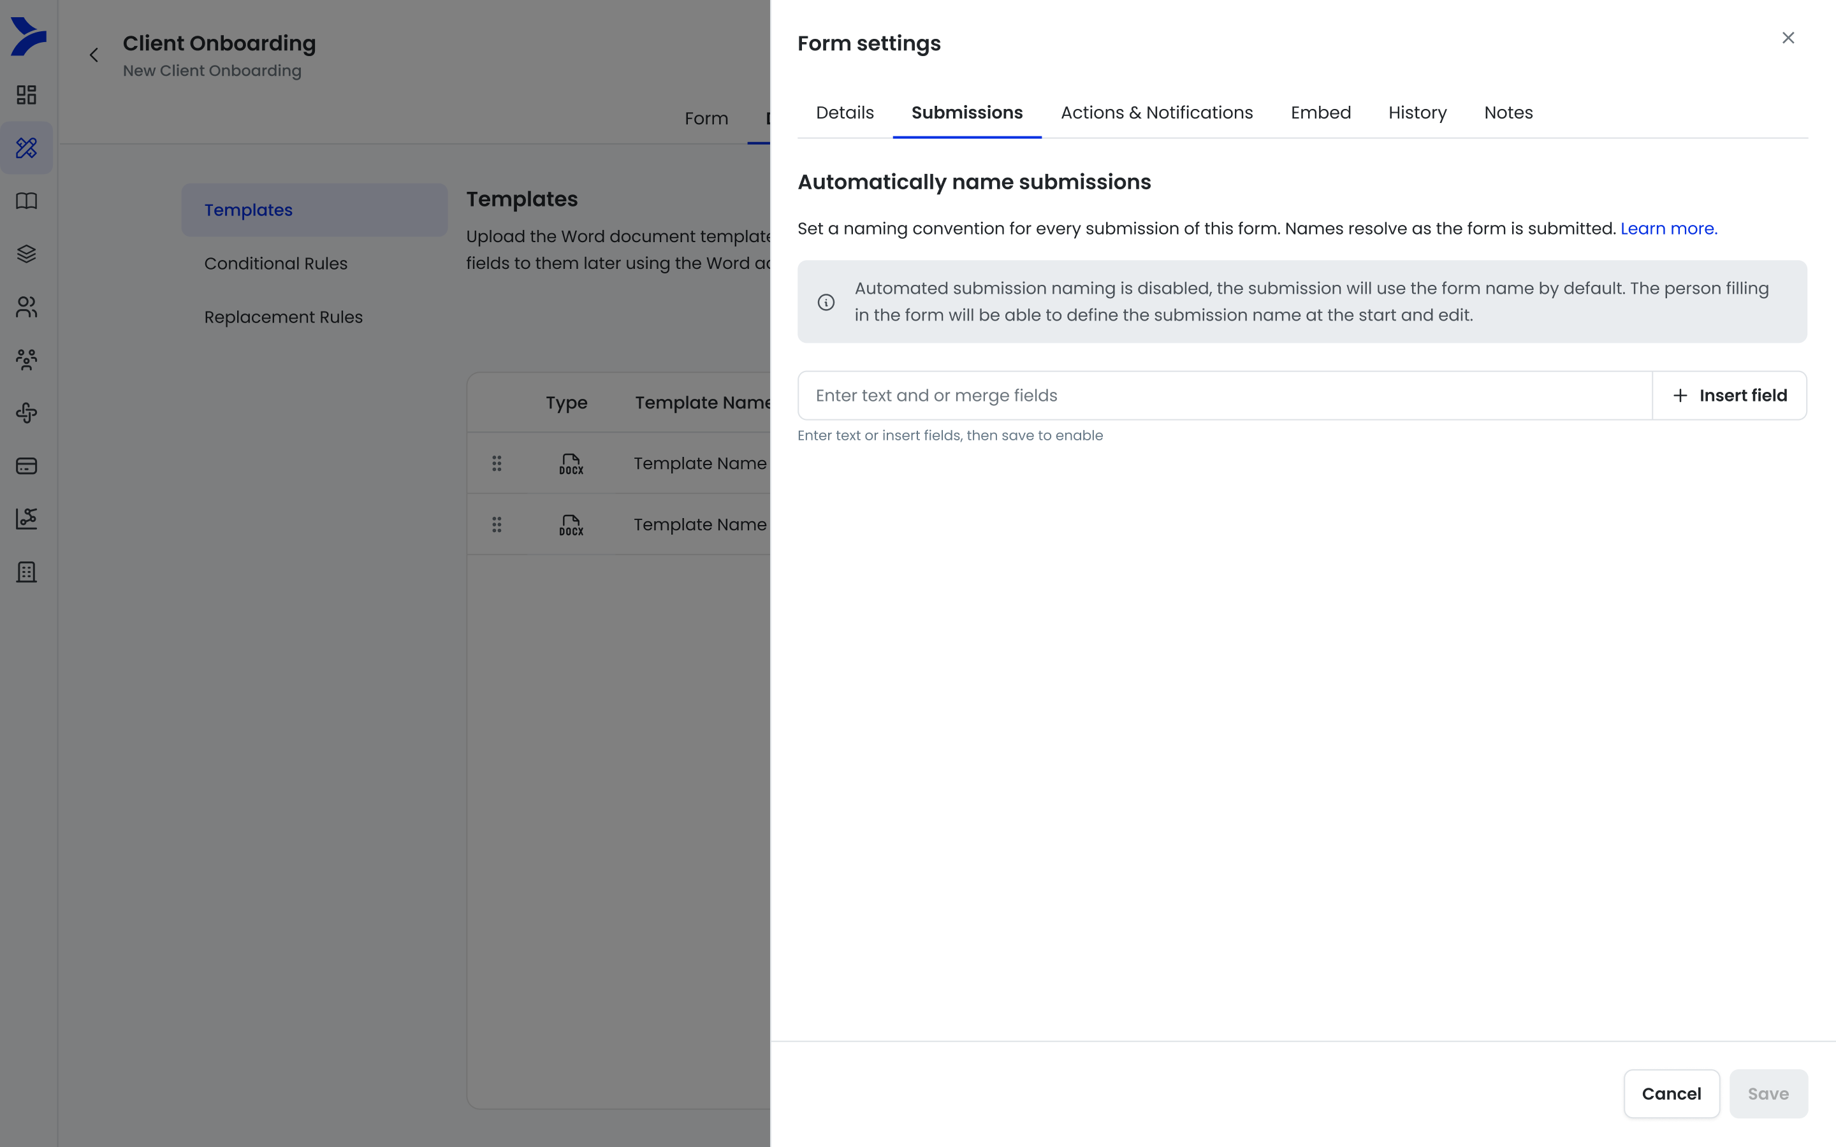View the History tab
The height and width of the screenshot is (1147, 1836).
click(1417, 112)
